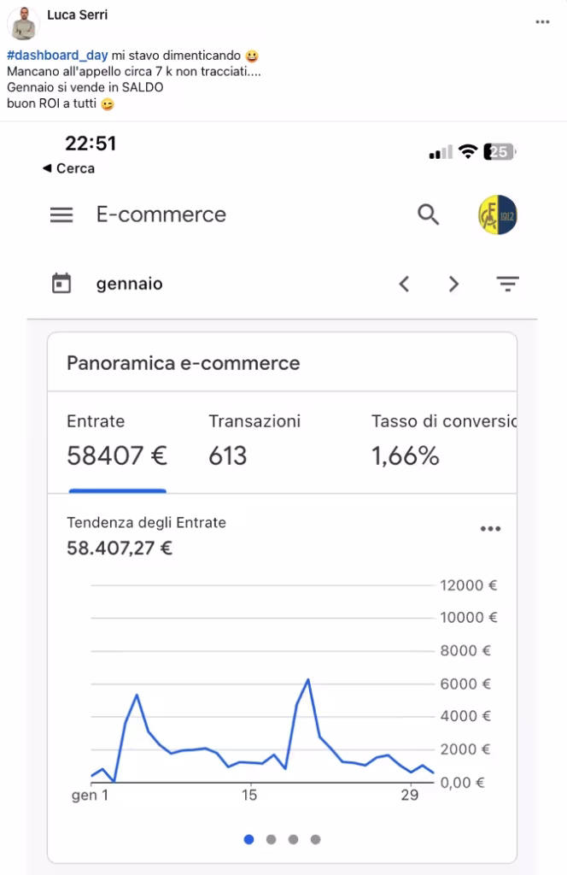Open the filter options icon
Image resolution: width=567 pixels, height=875 pixels.
coord(508,284)
